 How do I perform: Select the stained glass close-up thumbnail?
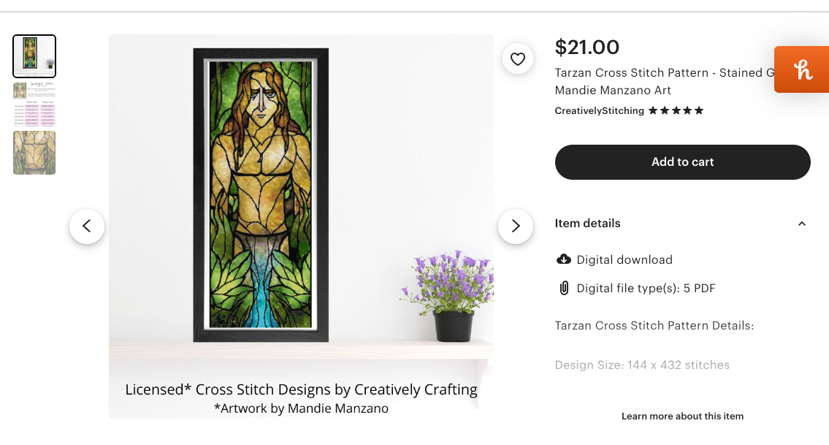click(34, 153)
